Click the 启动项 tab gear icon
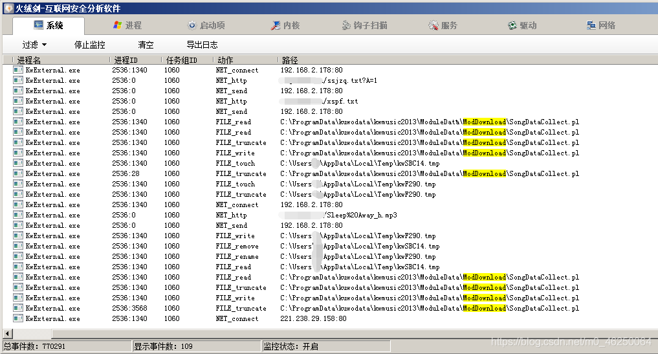 tap(192, 26)
